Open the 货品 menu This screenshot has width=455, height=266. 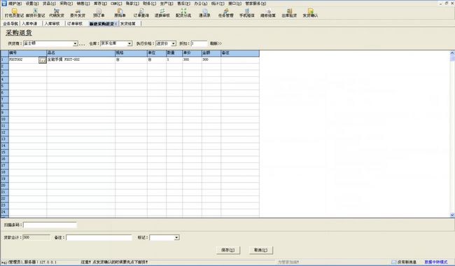[x=49, y=3]
